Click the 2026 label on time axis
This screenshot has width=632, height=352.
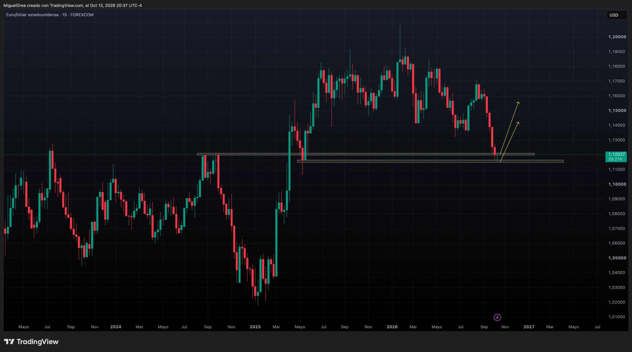click(x=392, y=327)
